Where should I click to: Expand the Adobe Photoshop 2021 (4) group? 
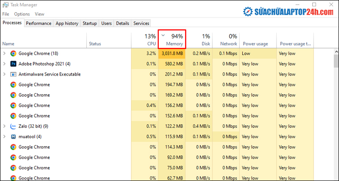5,64
